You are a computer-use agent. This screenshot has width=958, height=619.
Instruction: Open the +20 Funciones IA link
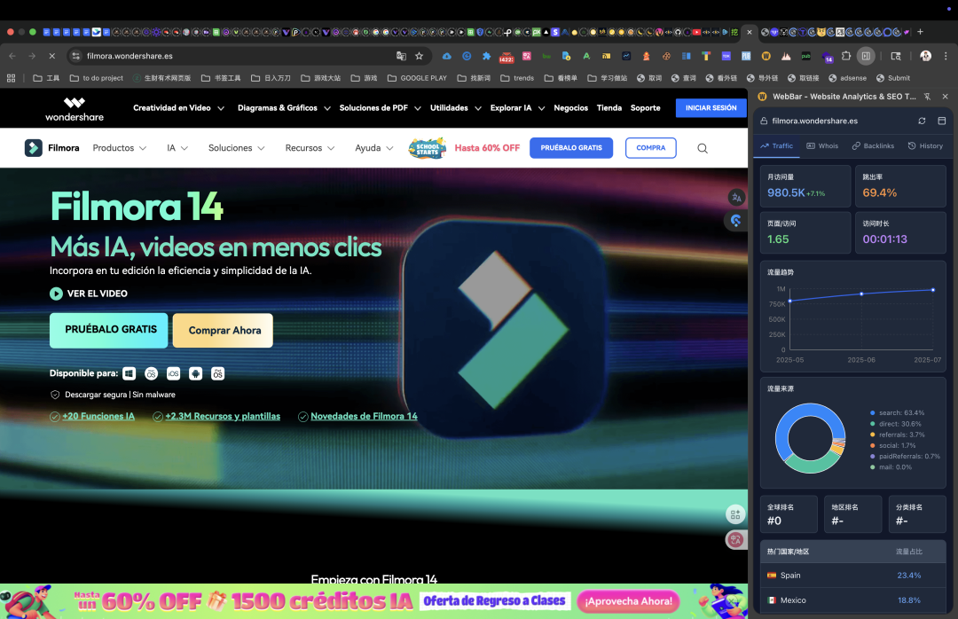click(98, 416)
